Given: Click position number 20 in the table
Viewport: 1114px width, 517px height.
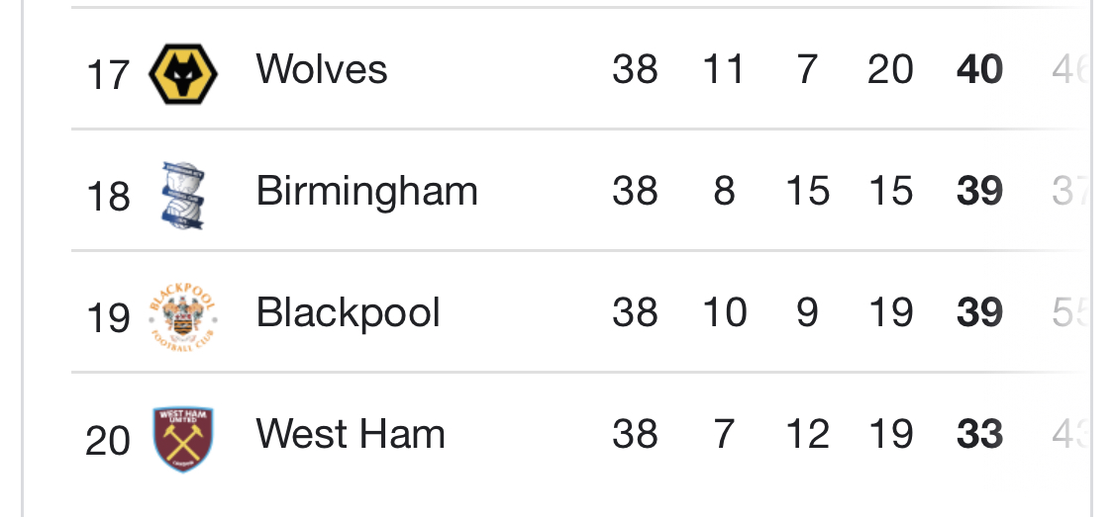Looking at the screenshot, I should pyautogui.click(x=108, y=441).
